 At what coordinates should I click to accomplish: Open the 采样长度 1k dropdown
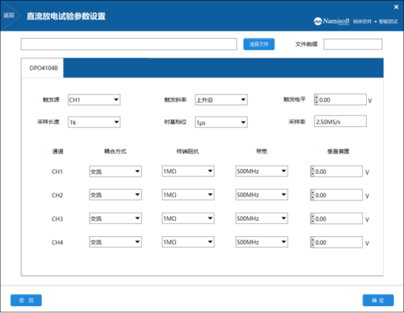coord(94,122)
